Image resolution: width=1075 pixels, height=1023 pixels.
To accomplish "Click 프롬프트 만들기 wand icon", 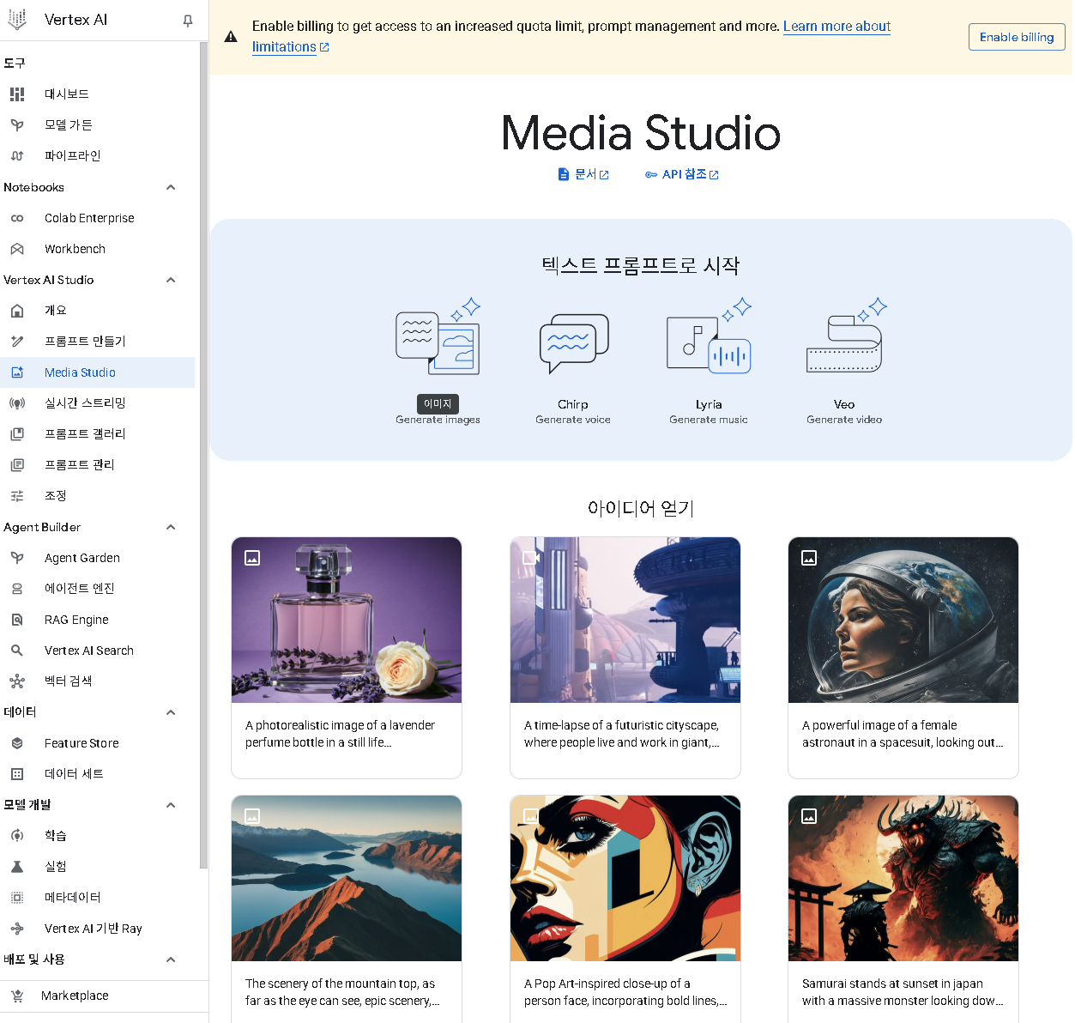I will tap(17, 342).
